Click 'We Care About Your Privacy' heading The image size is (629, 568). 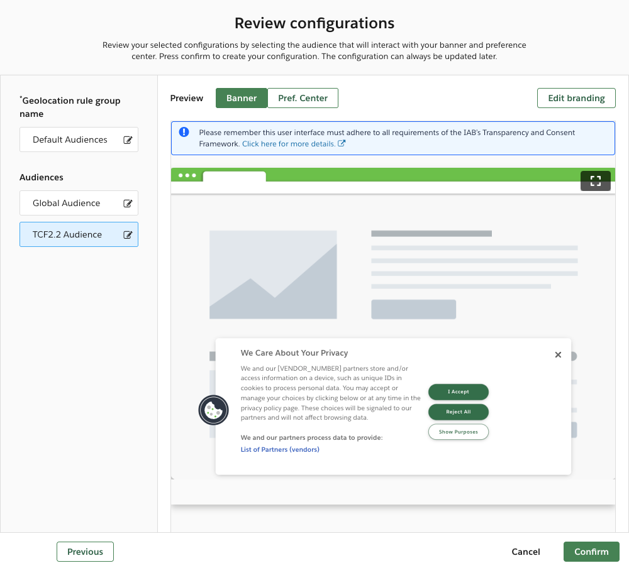tap(294, 352)
